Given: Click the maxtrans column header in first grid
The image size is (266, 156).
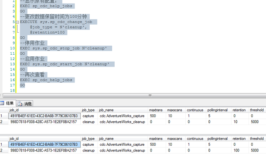Looking at the screenshot, I should pyautogui.click(x=157, y=110).
